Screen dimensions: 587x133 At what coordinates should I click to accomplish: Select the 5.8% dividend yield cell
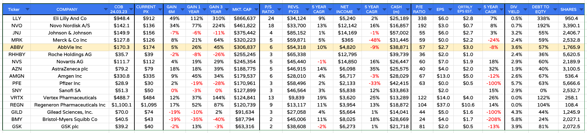[516, 119]
